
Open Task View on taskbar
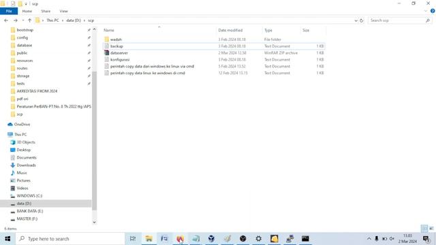[x=133, y=239]
